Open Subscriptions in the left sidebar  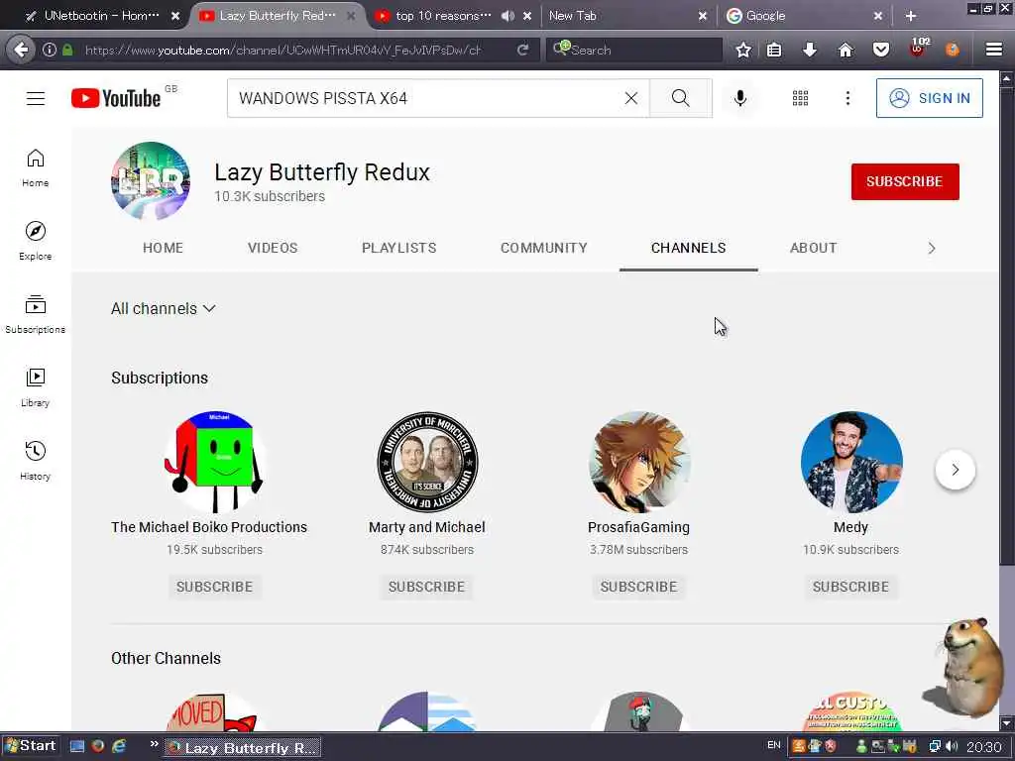coord(36,314)
